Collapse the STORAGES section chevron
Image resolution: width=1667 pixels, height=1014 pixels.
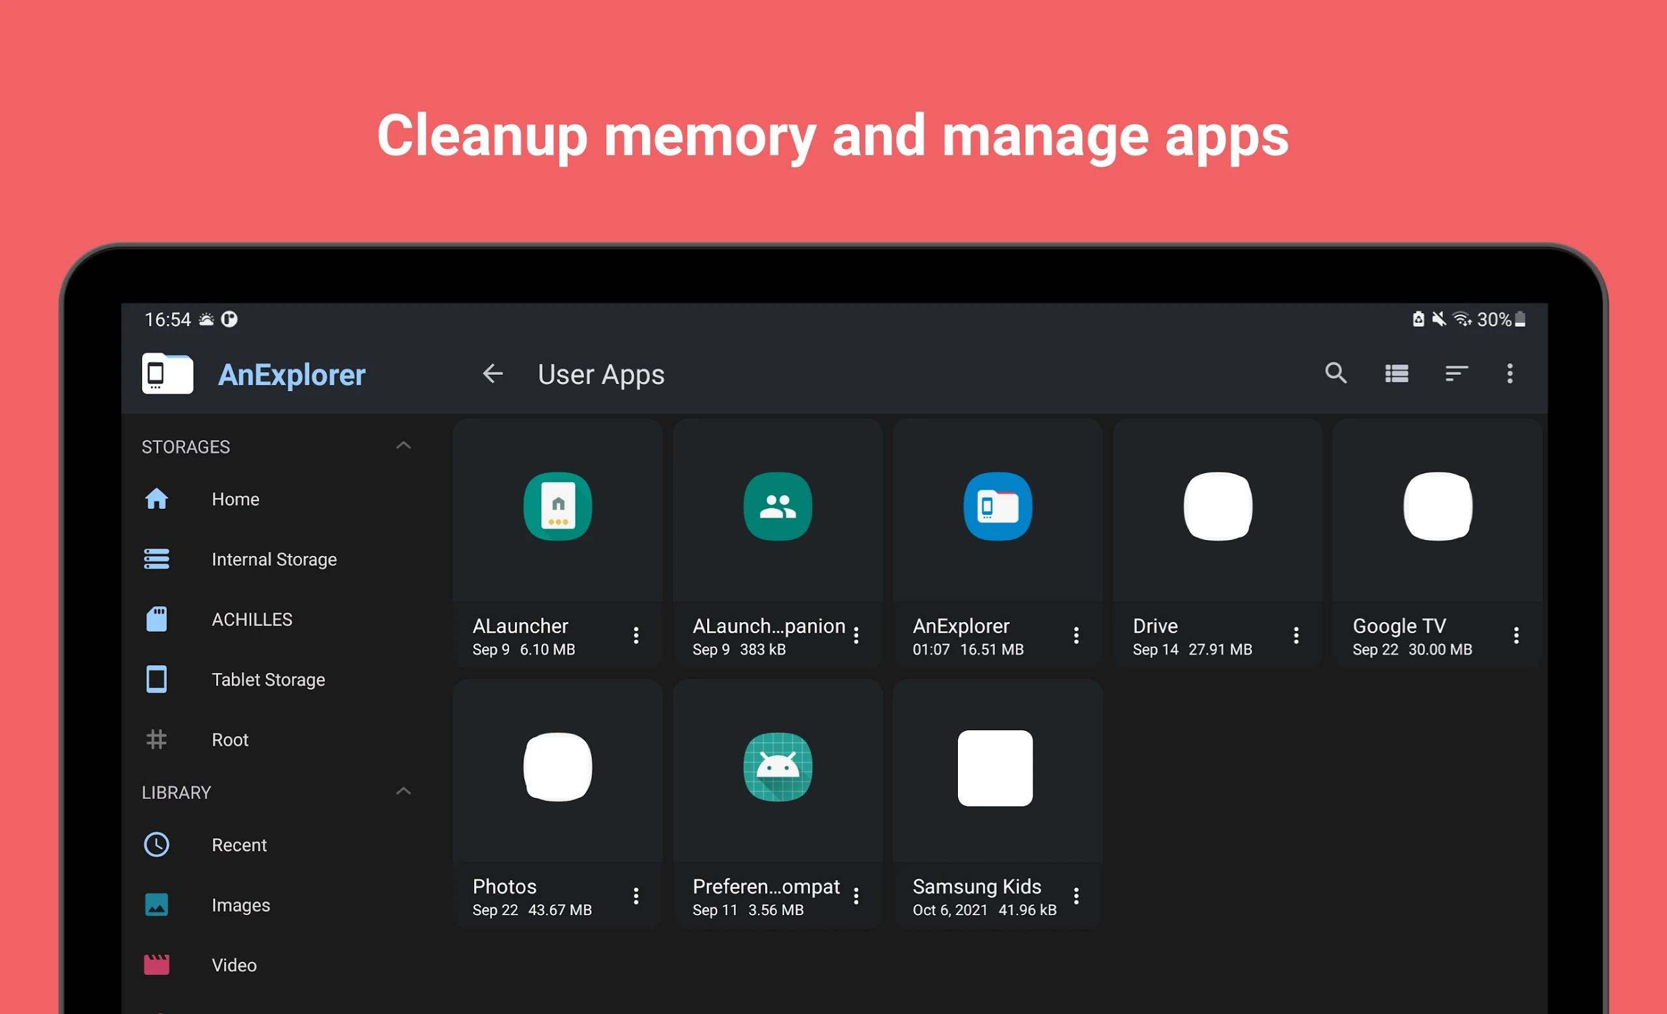coord(403,445)
